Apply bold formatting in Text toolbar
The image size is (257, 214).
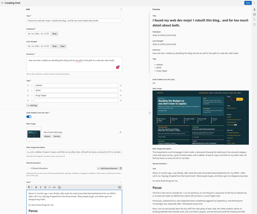(x=36, y=187)
